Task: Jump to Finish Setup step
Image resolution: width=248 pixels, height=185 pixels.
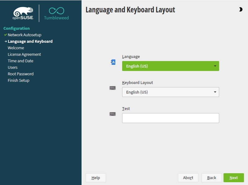Action: coord(19,80)
